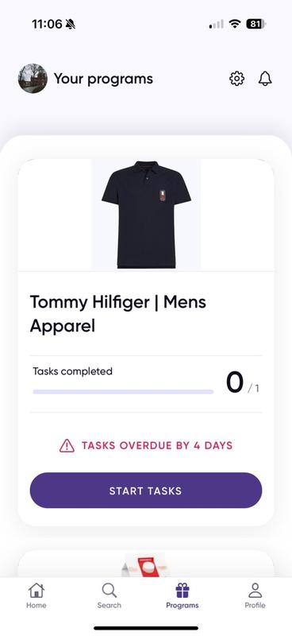Tap the 0 / 1 task counter
Screen dimensions: 292x636
(243, 383)
